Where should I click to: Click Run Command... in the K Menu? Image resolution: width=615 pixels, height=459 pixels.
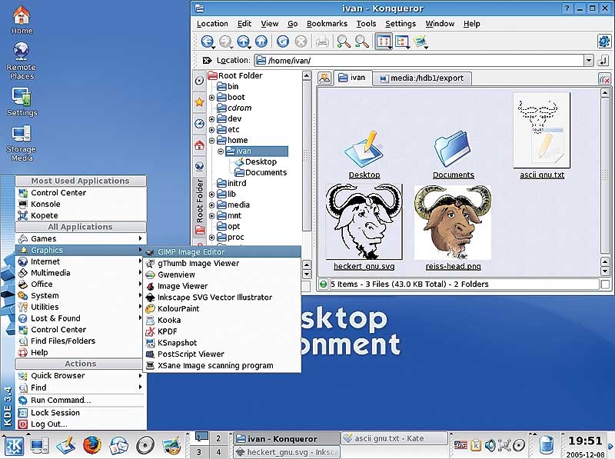[80, 400]
